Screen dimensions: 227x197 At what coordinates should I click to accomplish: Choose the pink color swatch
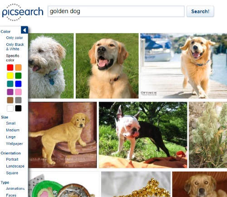18,92
